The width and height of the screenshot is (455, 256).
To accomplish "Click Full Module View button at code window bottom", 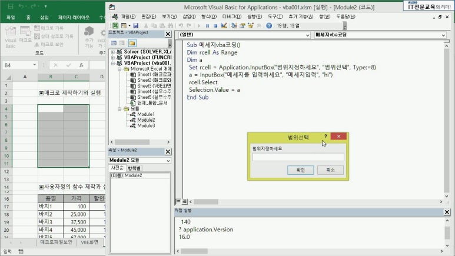I will 185,201.
